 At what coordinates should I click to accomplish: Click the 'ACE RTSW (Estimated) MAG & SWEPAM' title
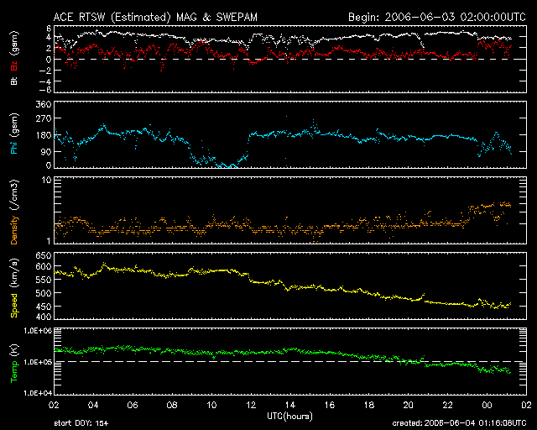[155, 17]
